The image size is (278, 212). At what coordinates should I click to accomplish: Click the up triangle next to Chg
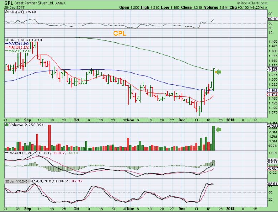pos(266,8)
